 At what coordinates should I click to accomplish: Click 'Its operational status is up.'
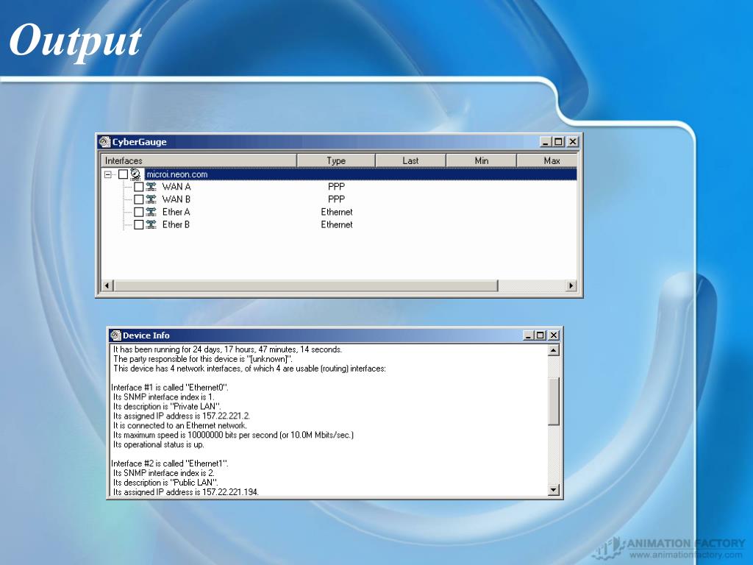[x=159, y=444]
